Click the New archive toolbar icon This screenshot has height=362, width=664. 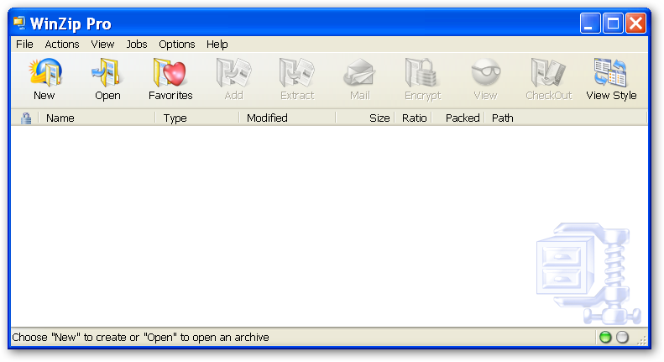(44, 73)
